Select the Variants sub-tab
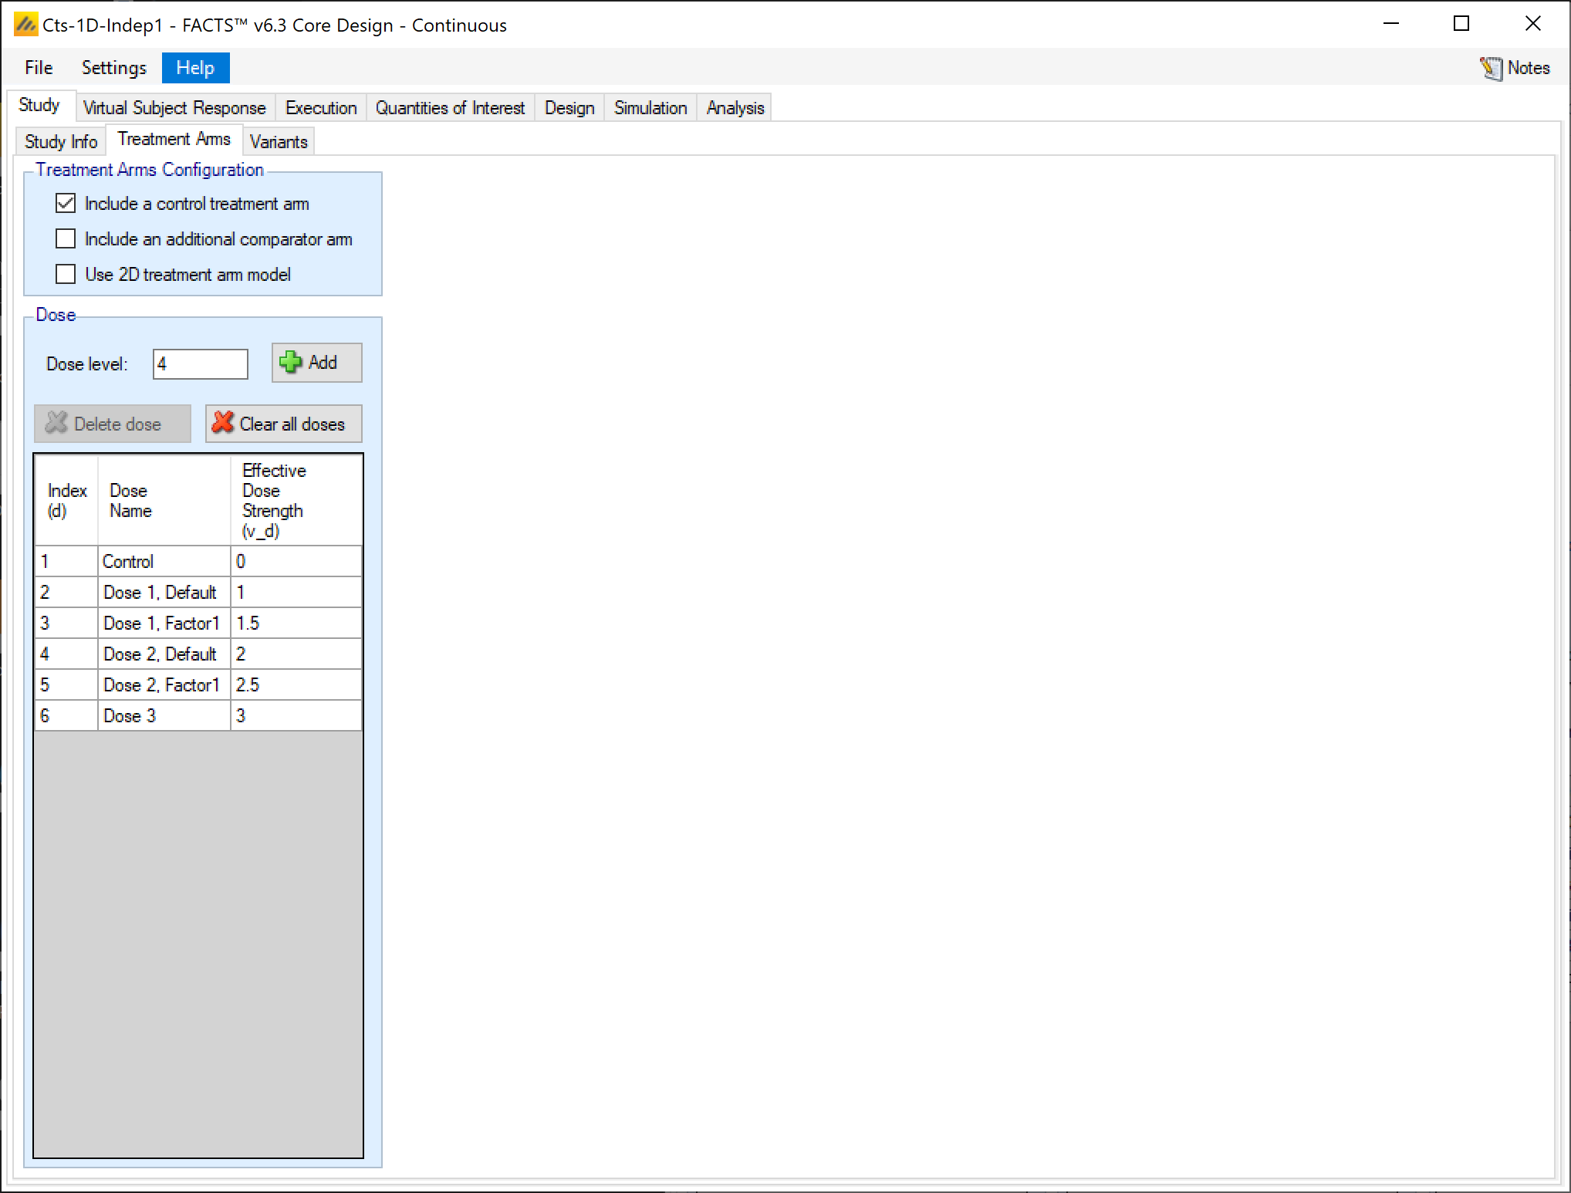 279,142
